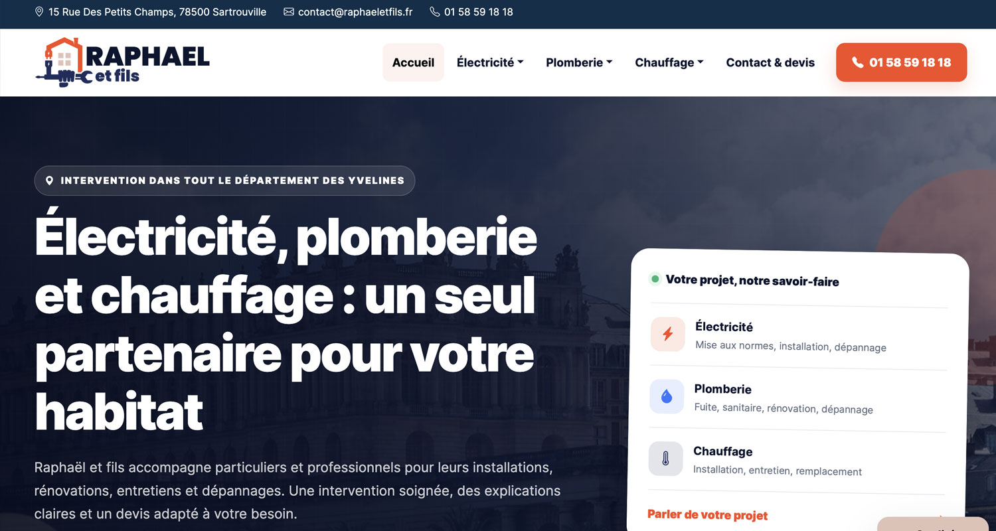This screenshot has height=531, width=996.
Task: Click the green status dot on card
Action: point(655,279)
